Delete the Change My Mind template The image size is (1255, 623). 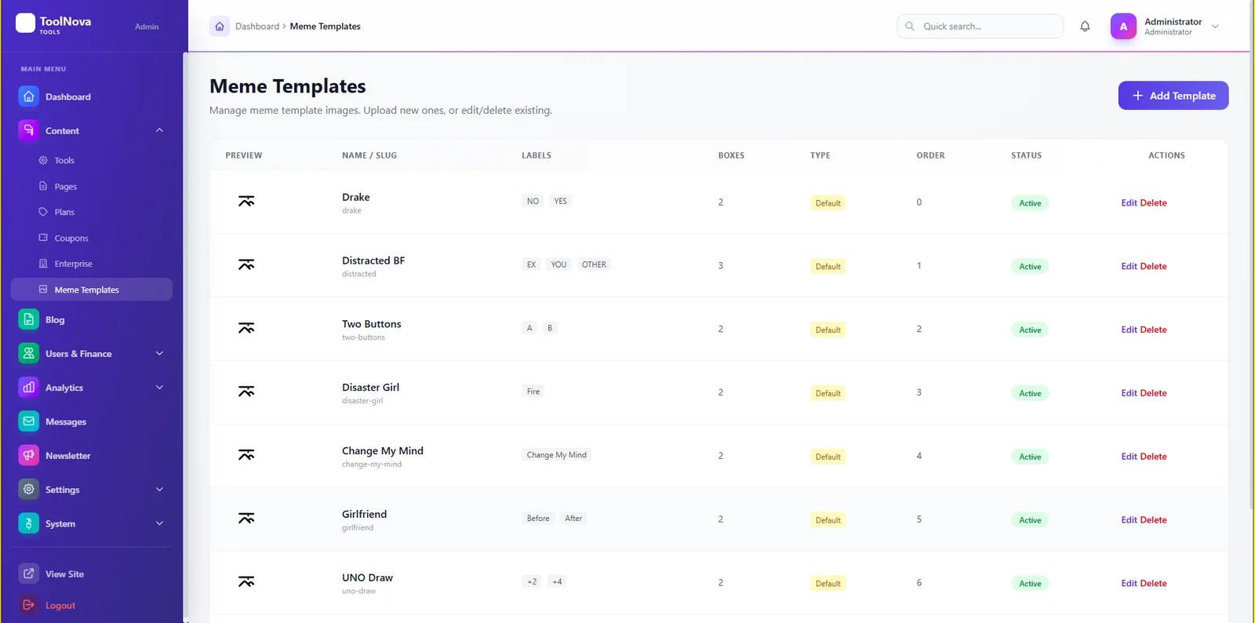(x=1153, y=457)
